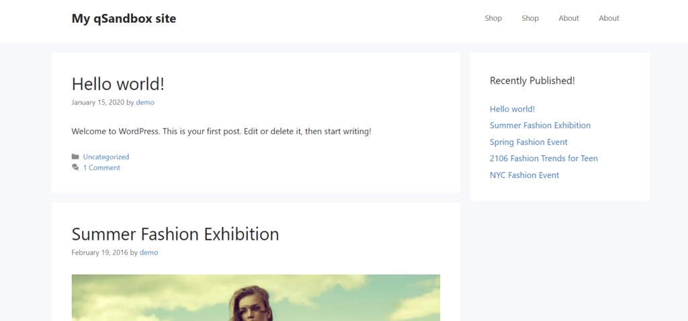Open the 1 Comment link

pyautogui.click(x=102, y=167)
